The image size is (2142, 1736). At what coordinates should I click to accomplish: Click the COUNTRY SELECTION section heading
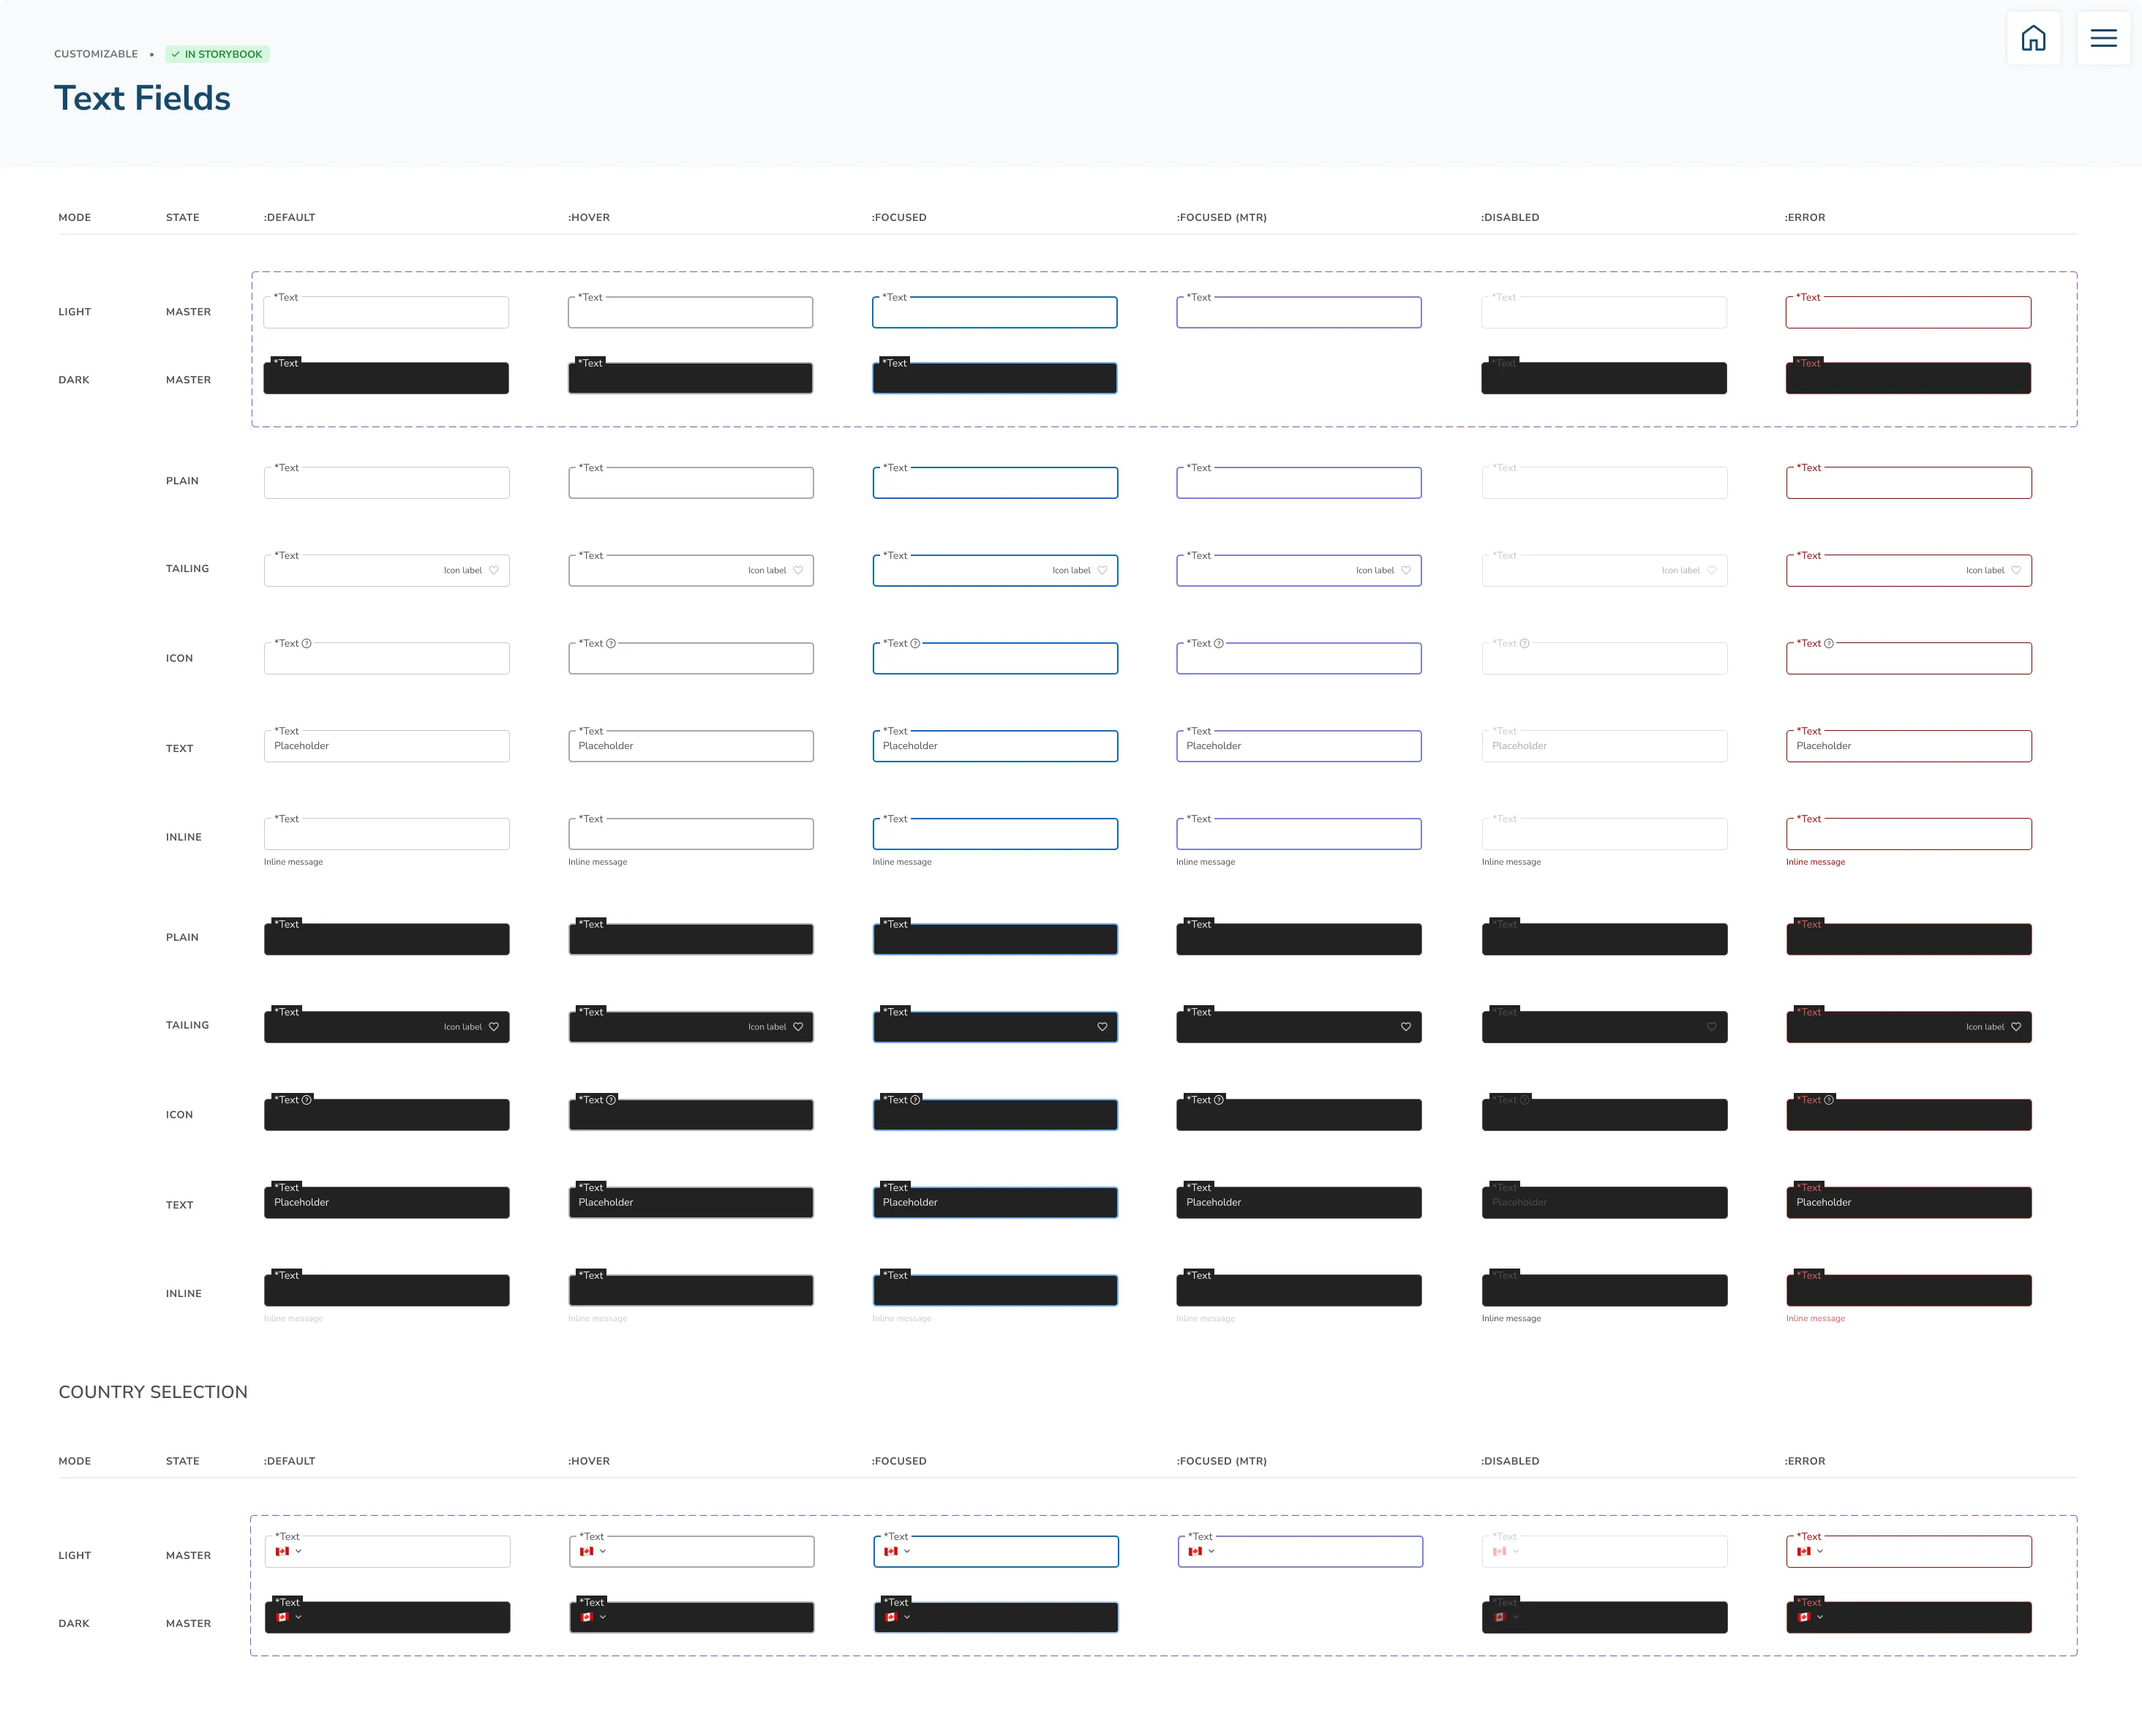click(x=153, y=1391)
